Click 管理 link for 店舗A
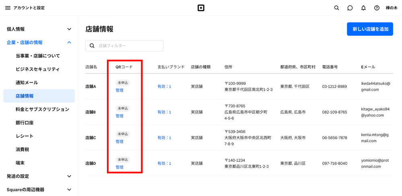 click(x=120, y=90)
